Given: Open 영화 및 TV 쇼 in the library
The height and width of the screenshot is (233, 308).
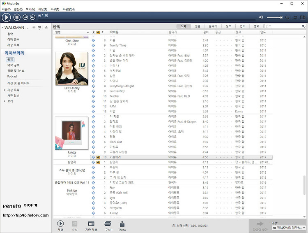Looking at the screenshot, I should point(16,70).
